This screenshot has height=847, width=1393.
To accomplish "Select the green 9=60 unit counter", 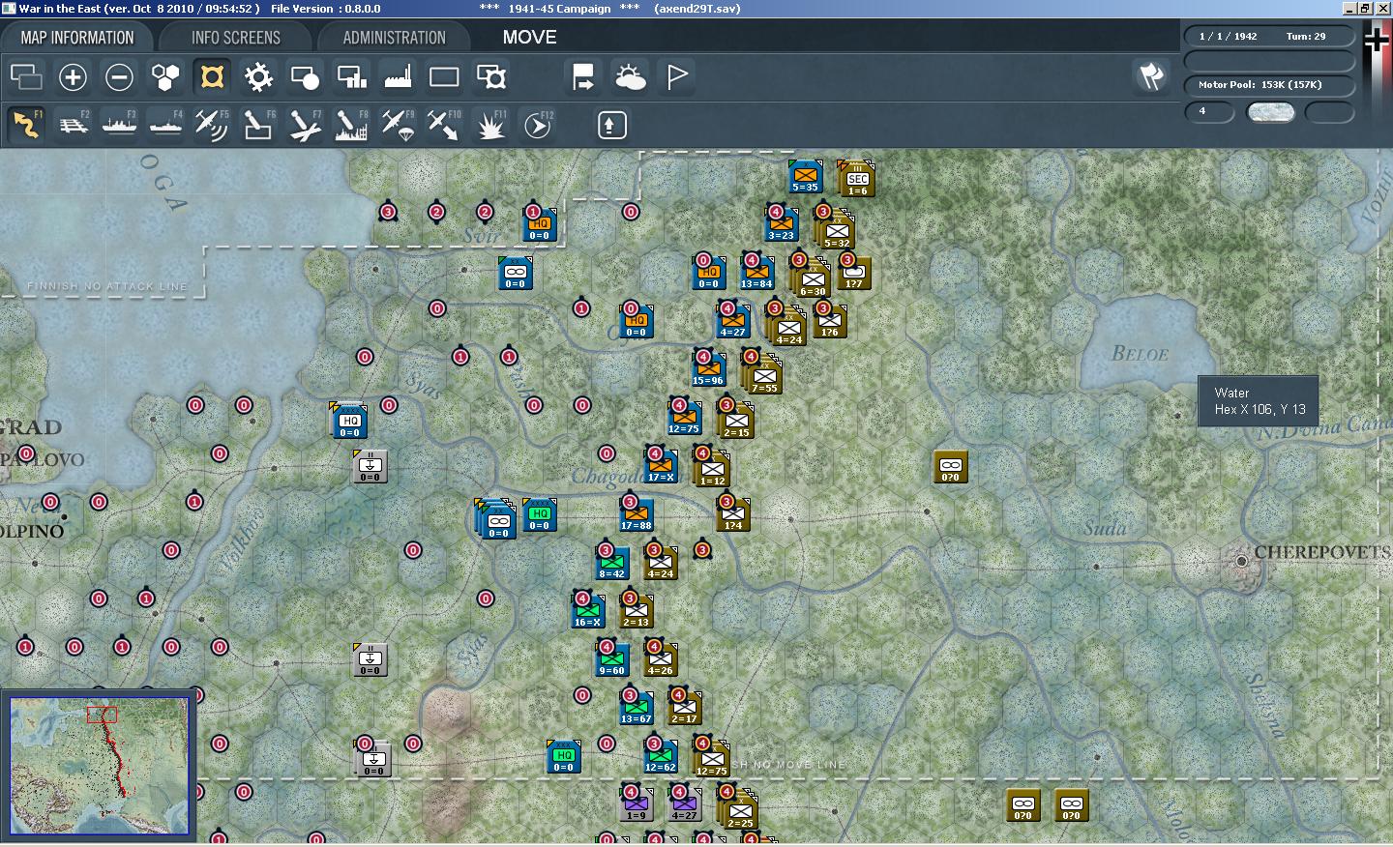I will click(x=611, y=659).
